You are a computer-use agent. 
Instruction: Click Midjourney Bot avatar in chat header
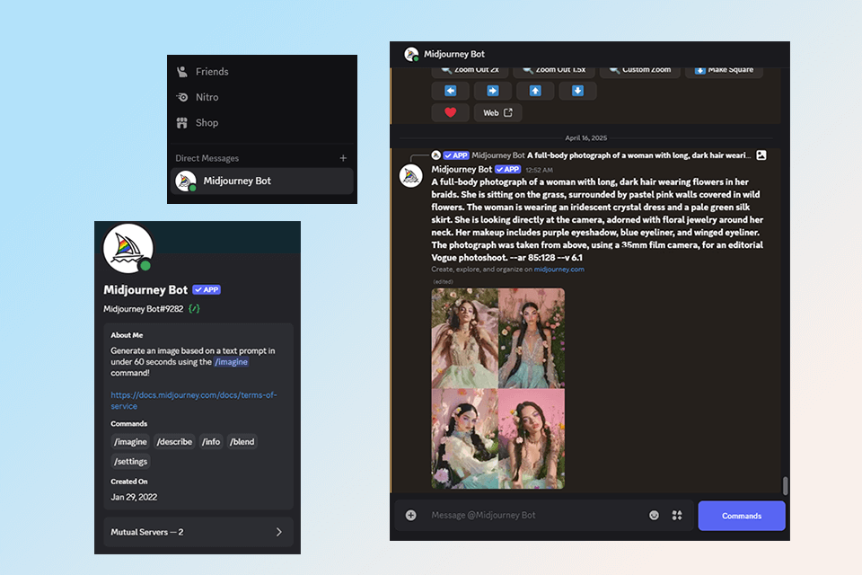pos(411,54)
